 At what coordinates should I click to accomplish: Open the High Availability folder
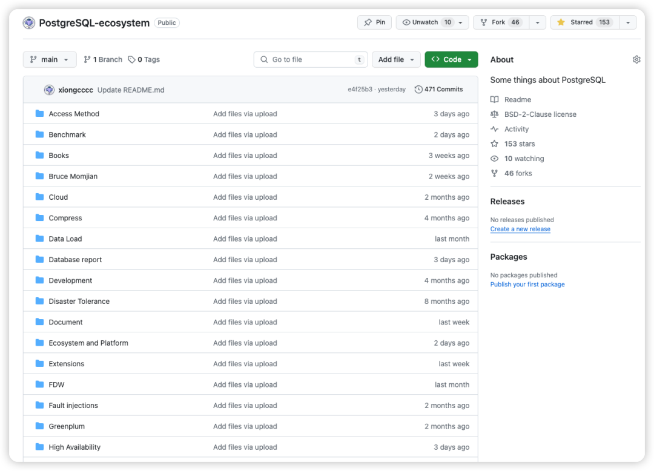tap(74, 447)
